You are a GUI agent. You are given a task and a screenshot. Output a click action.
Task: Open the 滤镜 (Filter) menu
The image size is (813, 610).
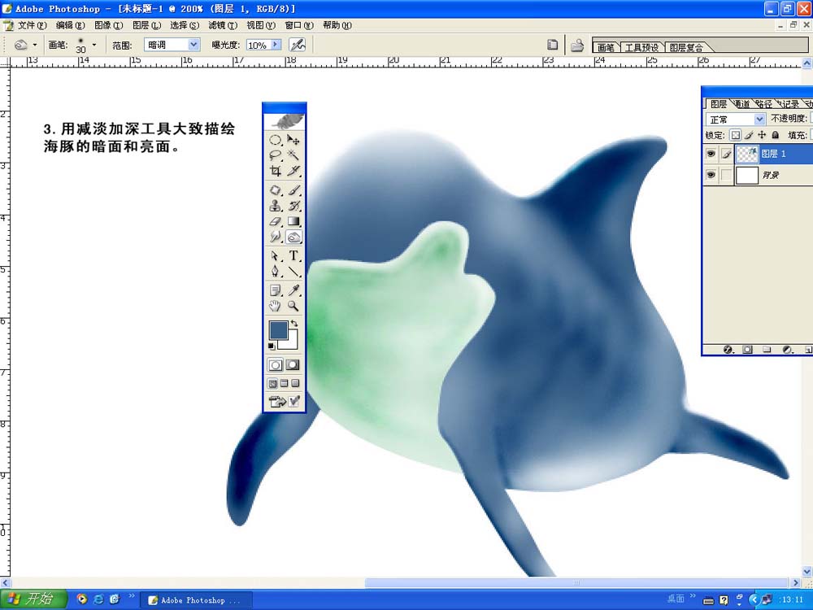coord(223,25)
